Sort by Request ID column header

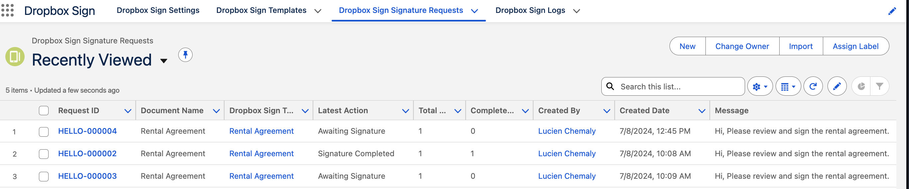[78, 111]
